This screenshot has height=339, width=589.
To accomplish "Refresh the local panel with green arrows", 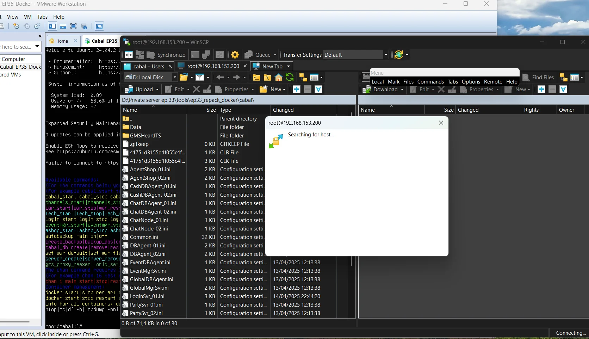I will point(290,77).
